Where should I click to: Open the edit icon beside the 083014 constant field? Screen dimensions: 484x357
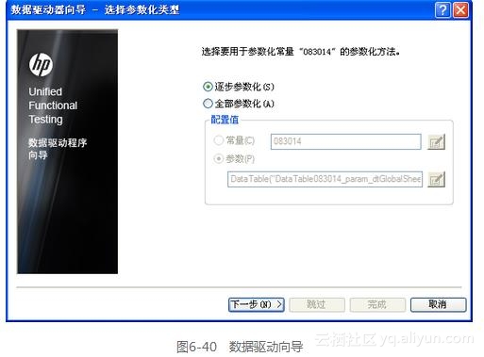437,142
